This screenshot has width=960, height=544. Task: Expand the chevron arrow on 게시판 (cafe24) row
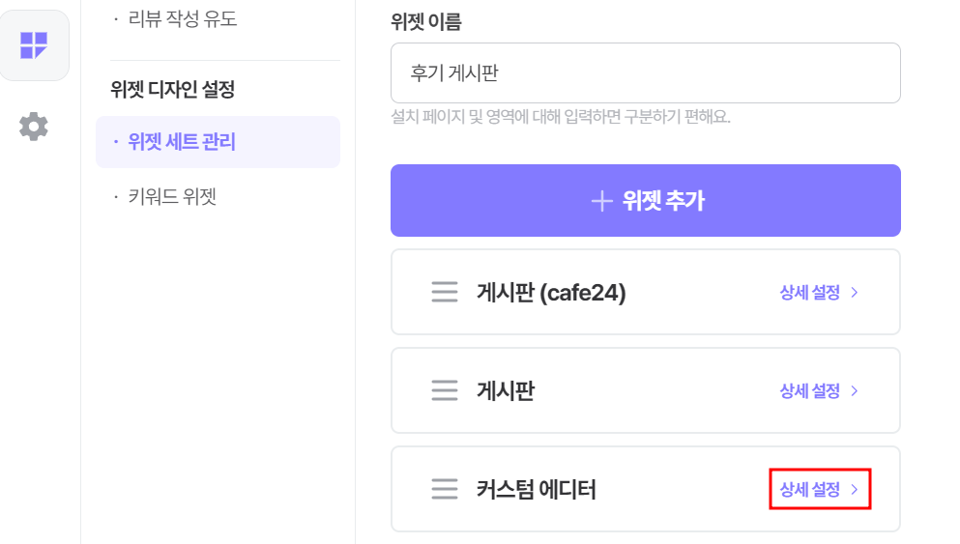(x=855, y=293)
